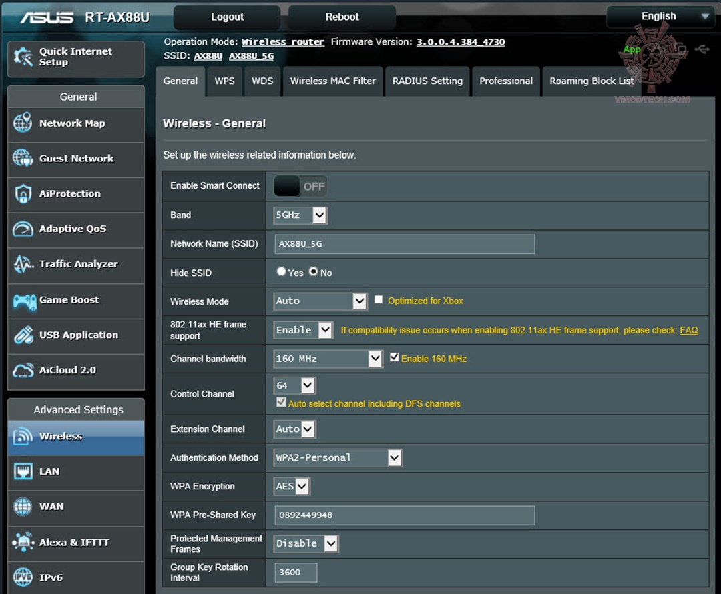Open WAN settings menu item
Screen dimensions: 721x594
[76, 508]
